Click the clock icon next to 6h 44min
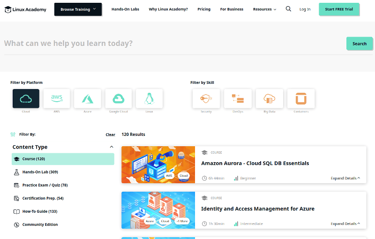 click(204, 178)
